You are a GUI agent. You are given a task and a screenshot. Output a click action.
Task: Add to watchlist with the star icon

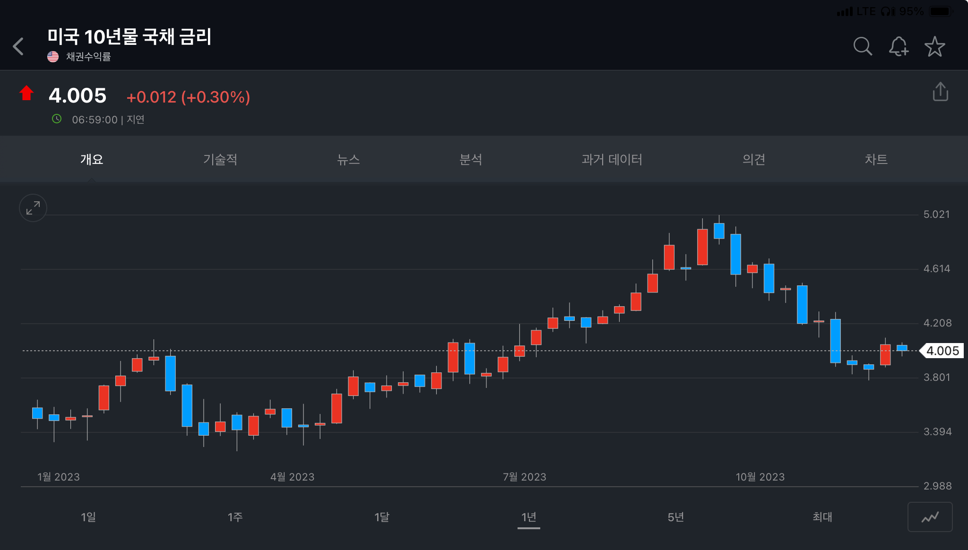coord(934,46)
